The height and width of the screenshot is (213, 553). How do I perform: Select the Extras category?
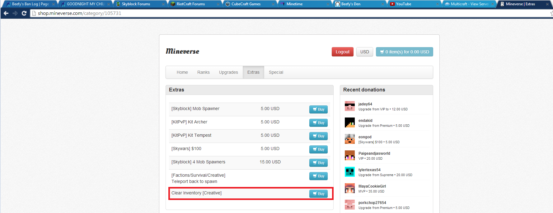pos(253,72)
